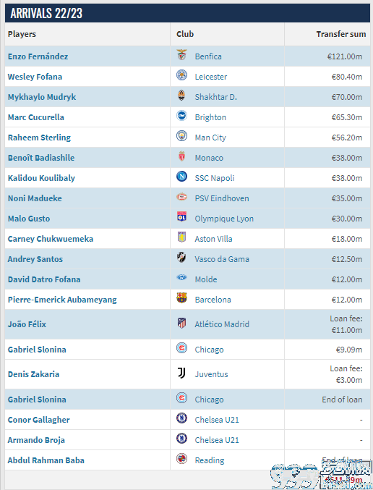Click the Atlético Madrid crest icon
Image resolution: width=373 pixels, height=490 pixels.
click(x=181, y=323)
